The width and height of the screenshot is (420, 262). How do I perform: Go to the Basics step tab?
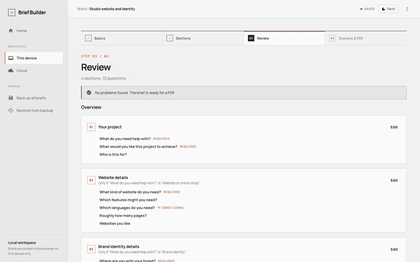122,38
